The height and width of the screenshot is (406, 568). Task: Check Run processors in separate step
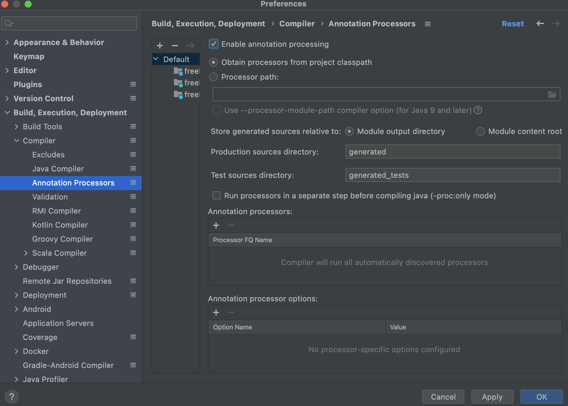pos(217,195)
